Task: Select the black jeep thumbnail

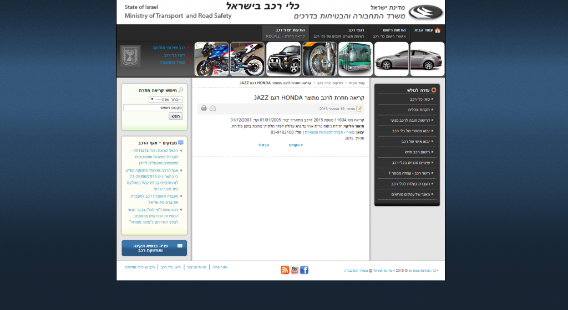Action: point(283,59)
